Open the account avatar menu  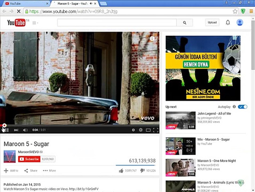240,22
